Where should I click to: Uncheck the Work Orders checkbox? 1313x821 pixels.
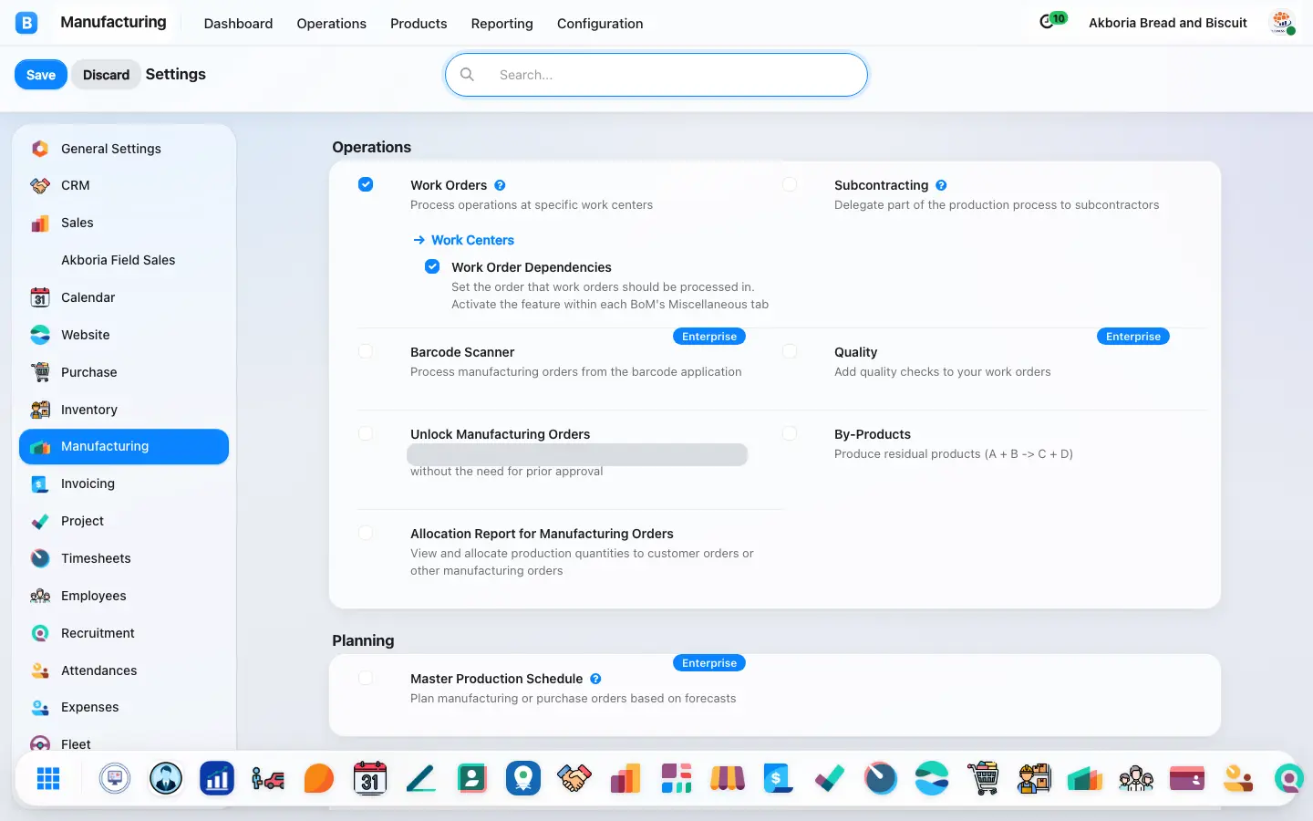point(366,184)
